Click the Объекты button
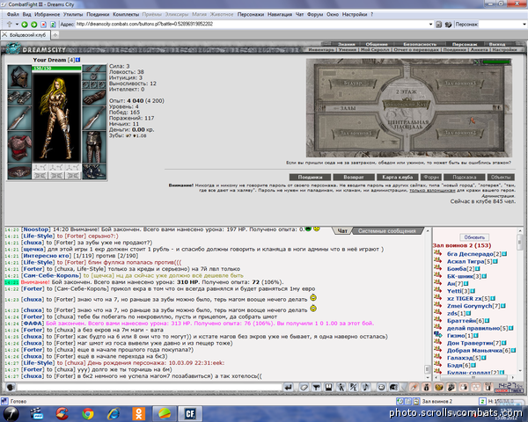528x422 pixels. (501, 177)
